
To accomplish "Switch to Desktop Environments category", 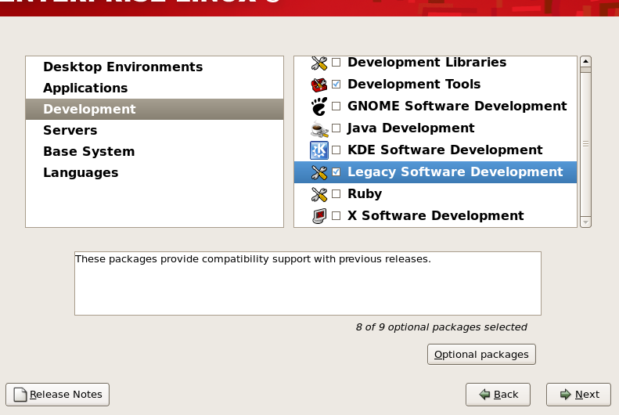I will (x=123, y=67).
